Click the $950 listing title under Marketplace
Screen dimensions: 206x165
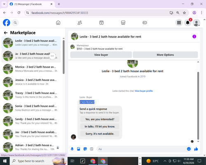100,49
